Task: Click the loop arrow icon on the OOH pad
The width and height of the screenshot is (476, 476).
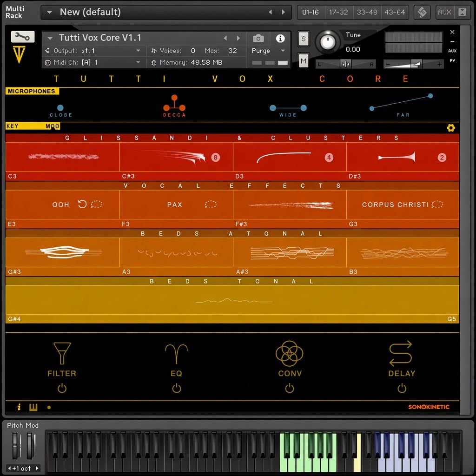Action: coord(82,204)
